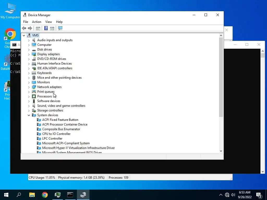This screenshot has height=200, width=267.
Task: Expand the Computer category
Action: tap(29, 45)
